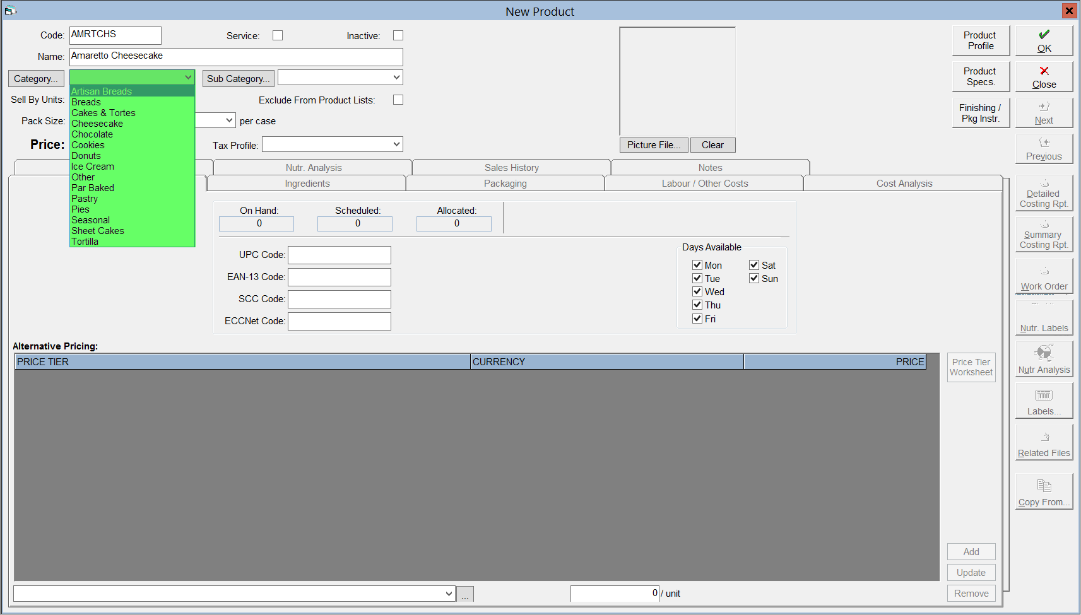Click the red X Close button
This screenshot has height=615, width=1081.
(1044, 77)
